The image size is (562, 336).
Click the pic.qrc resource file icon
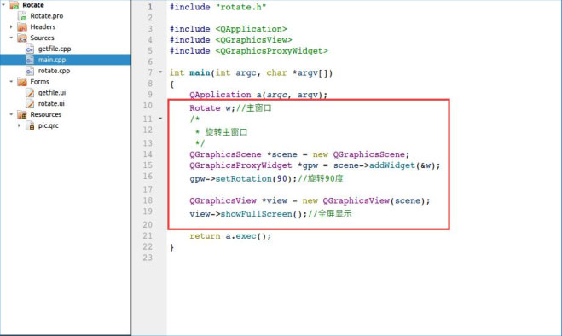(x=30, y=125)
